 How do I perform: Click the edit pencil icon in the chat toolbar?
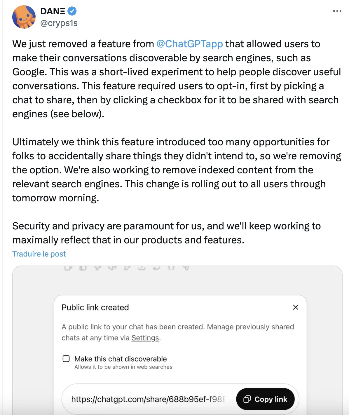127,267
